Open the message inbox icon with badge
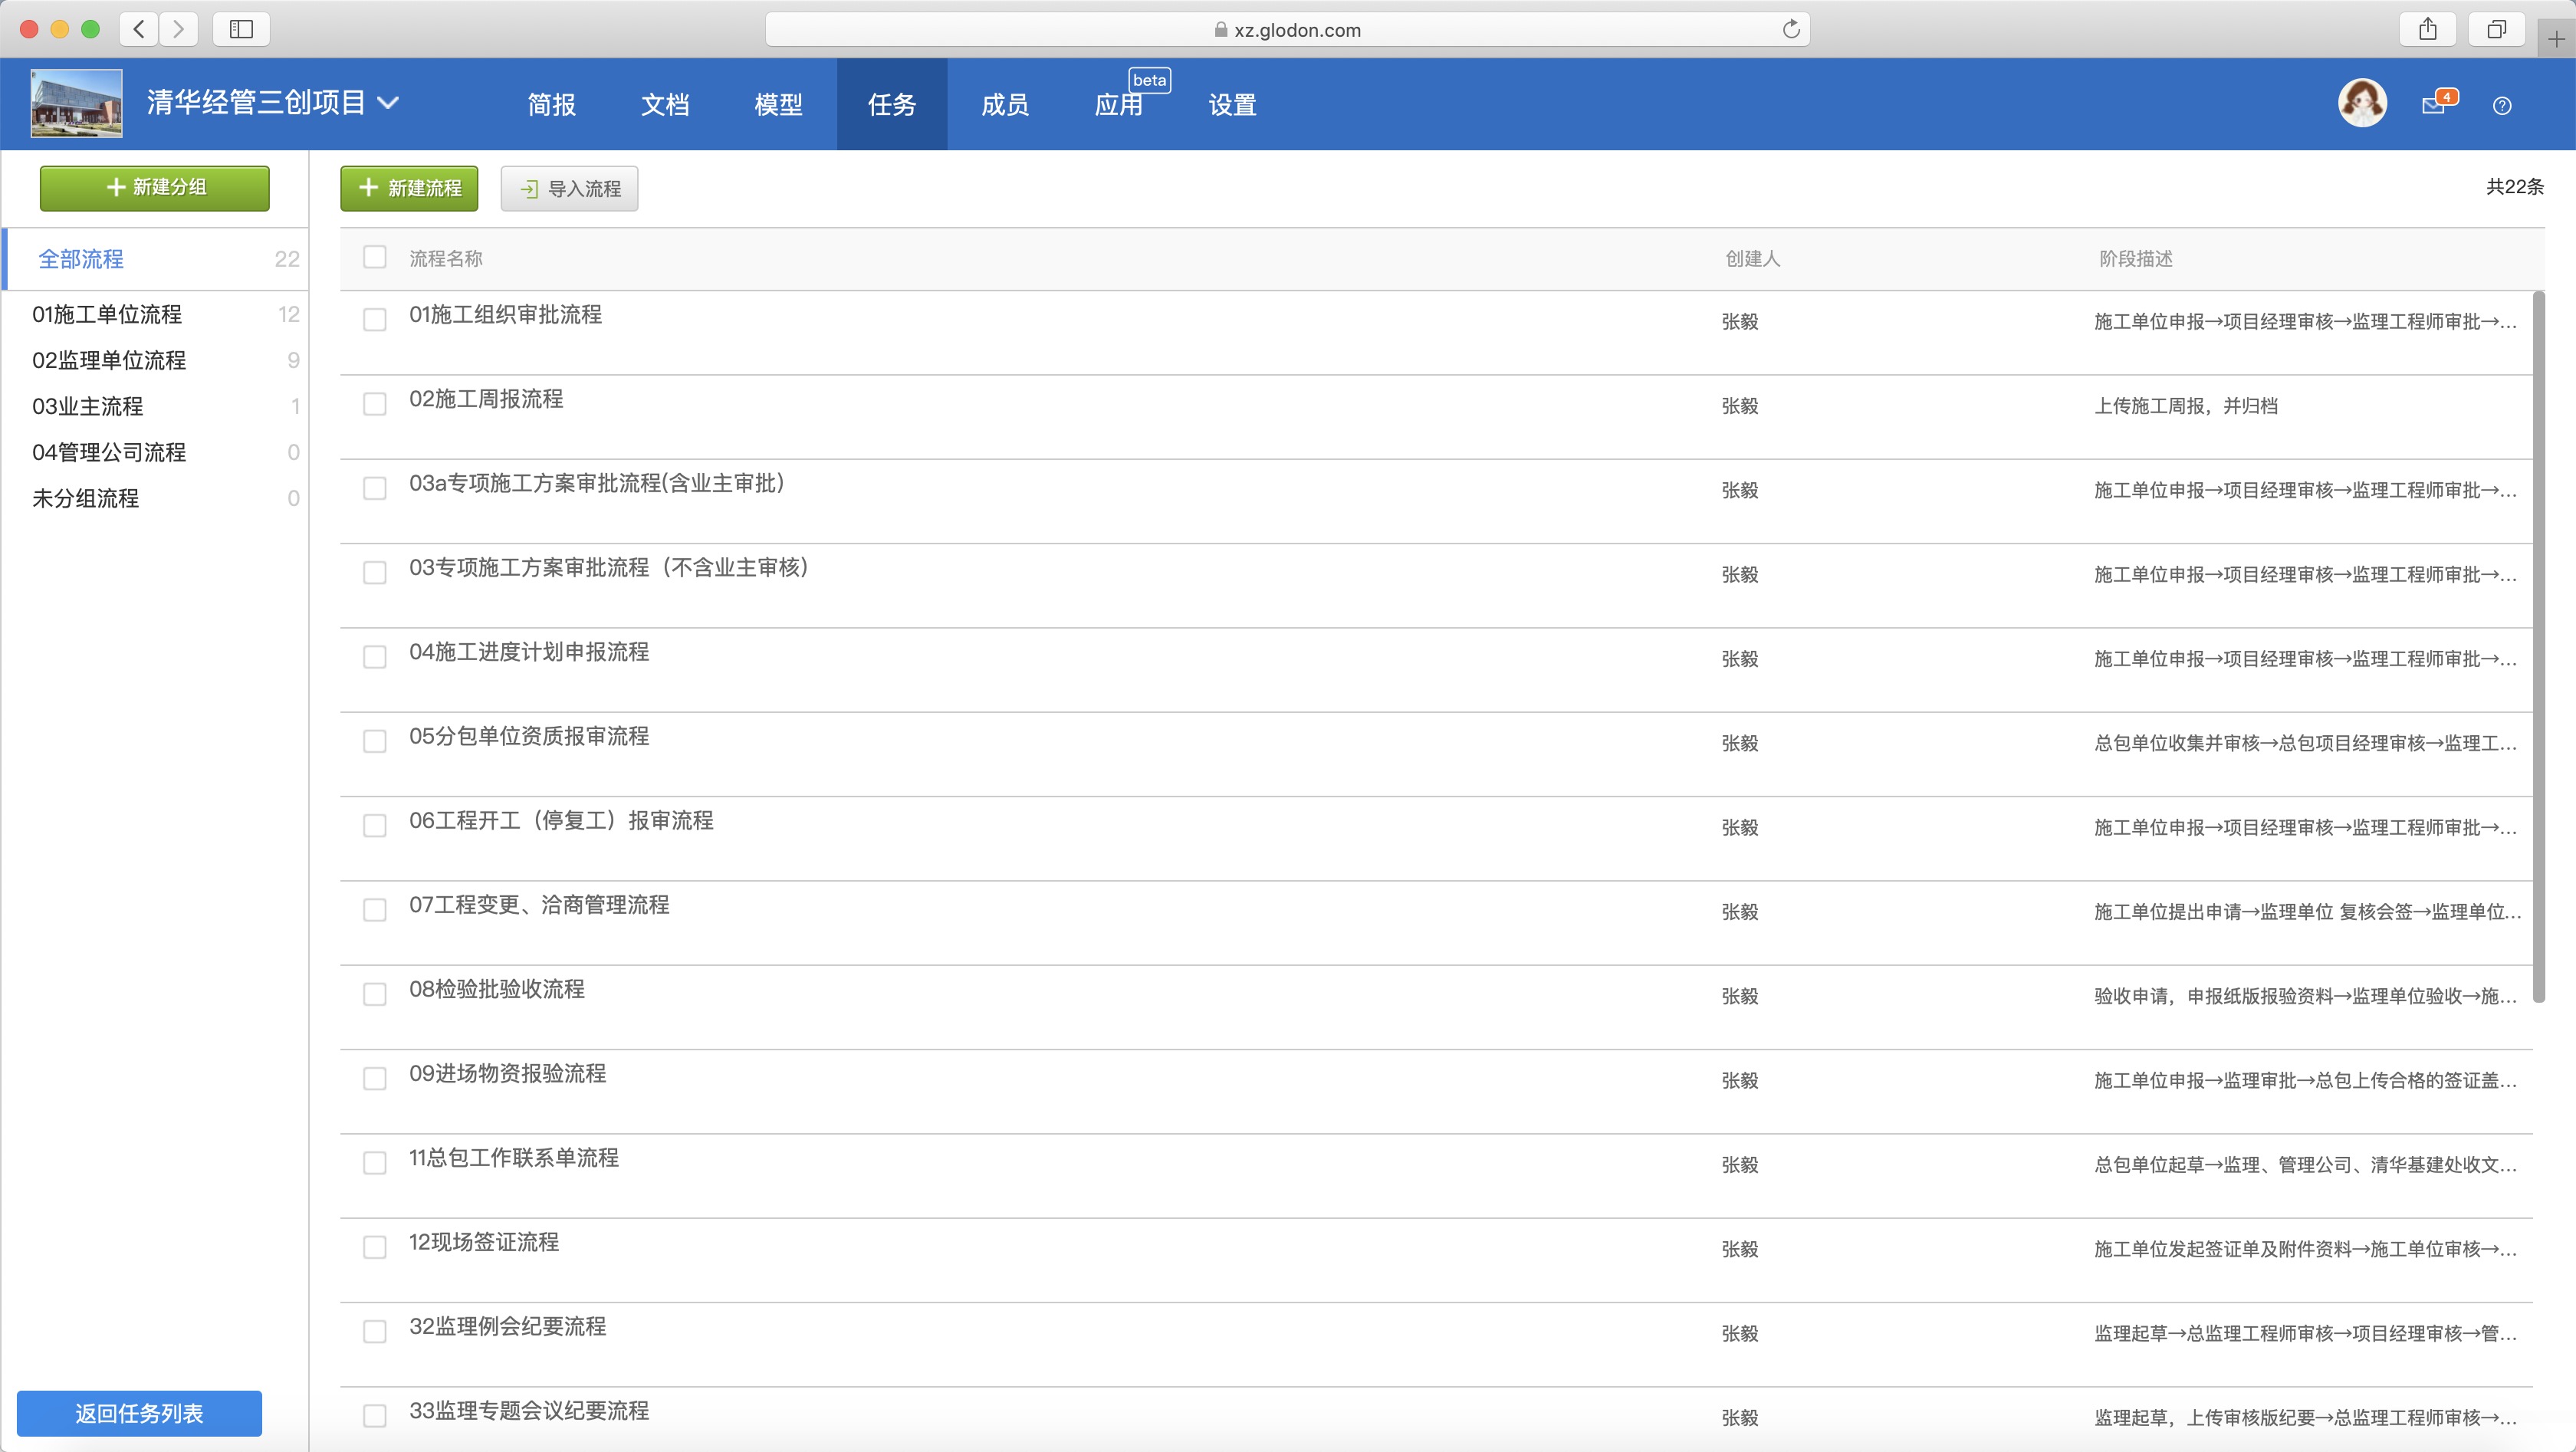The image size is (2576, 1452). (x=2435, y=104)
